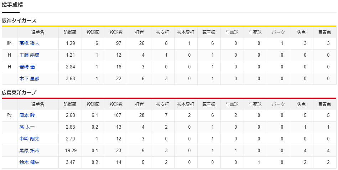
Task: Click the 阪神タイガース team heading
Action: point(19,21)
